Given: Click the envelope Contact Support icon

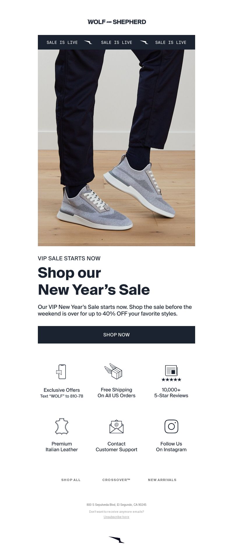Looking at the screenshot, I should pyautogui.click(x=116, y=426).
